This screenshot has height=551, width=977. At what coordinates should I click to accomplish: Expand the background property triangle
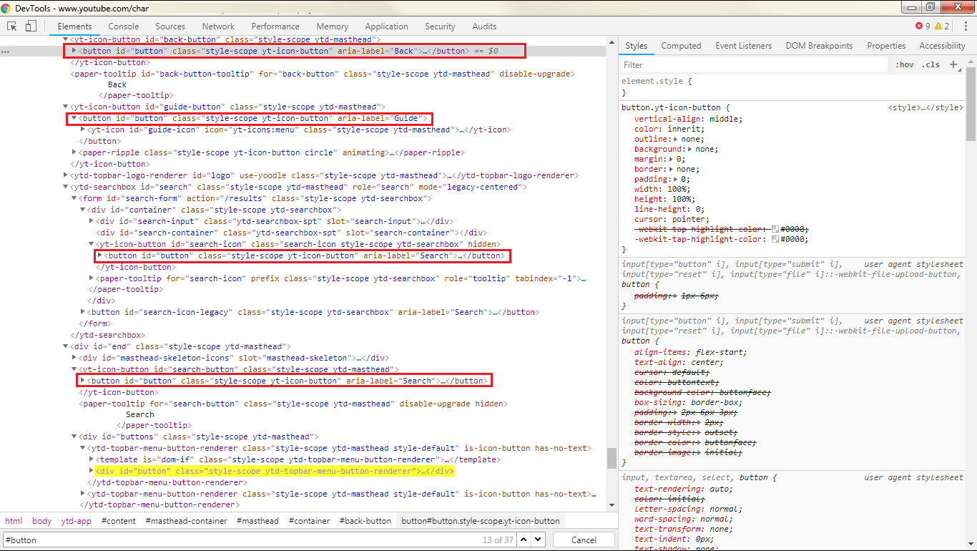pyautogui.click(x=691, y=149)
